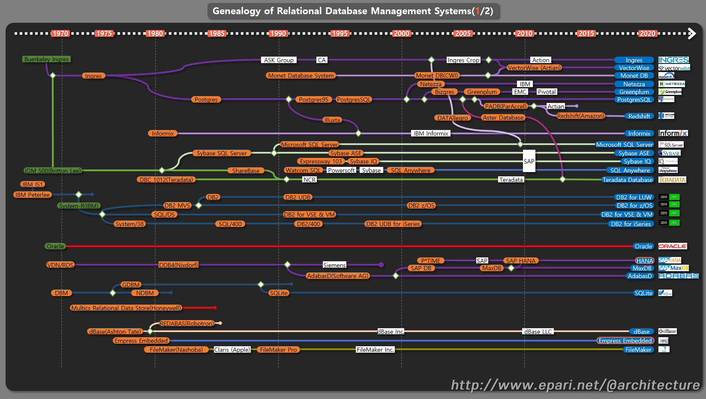Screen dimensions: 706x399
Task: Click the white 'Claris (Apple)' label
Action: point(232,350)
